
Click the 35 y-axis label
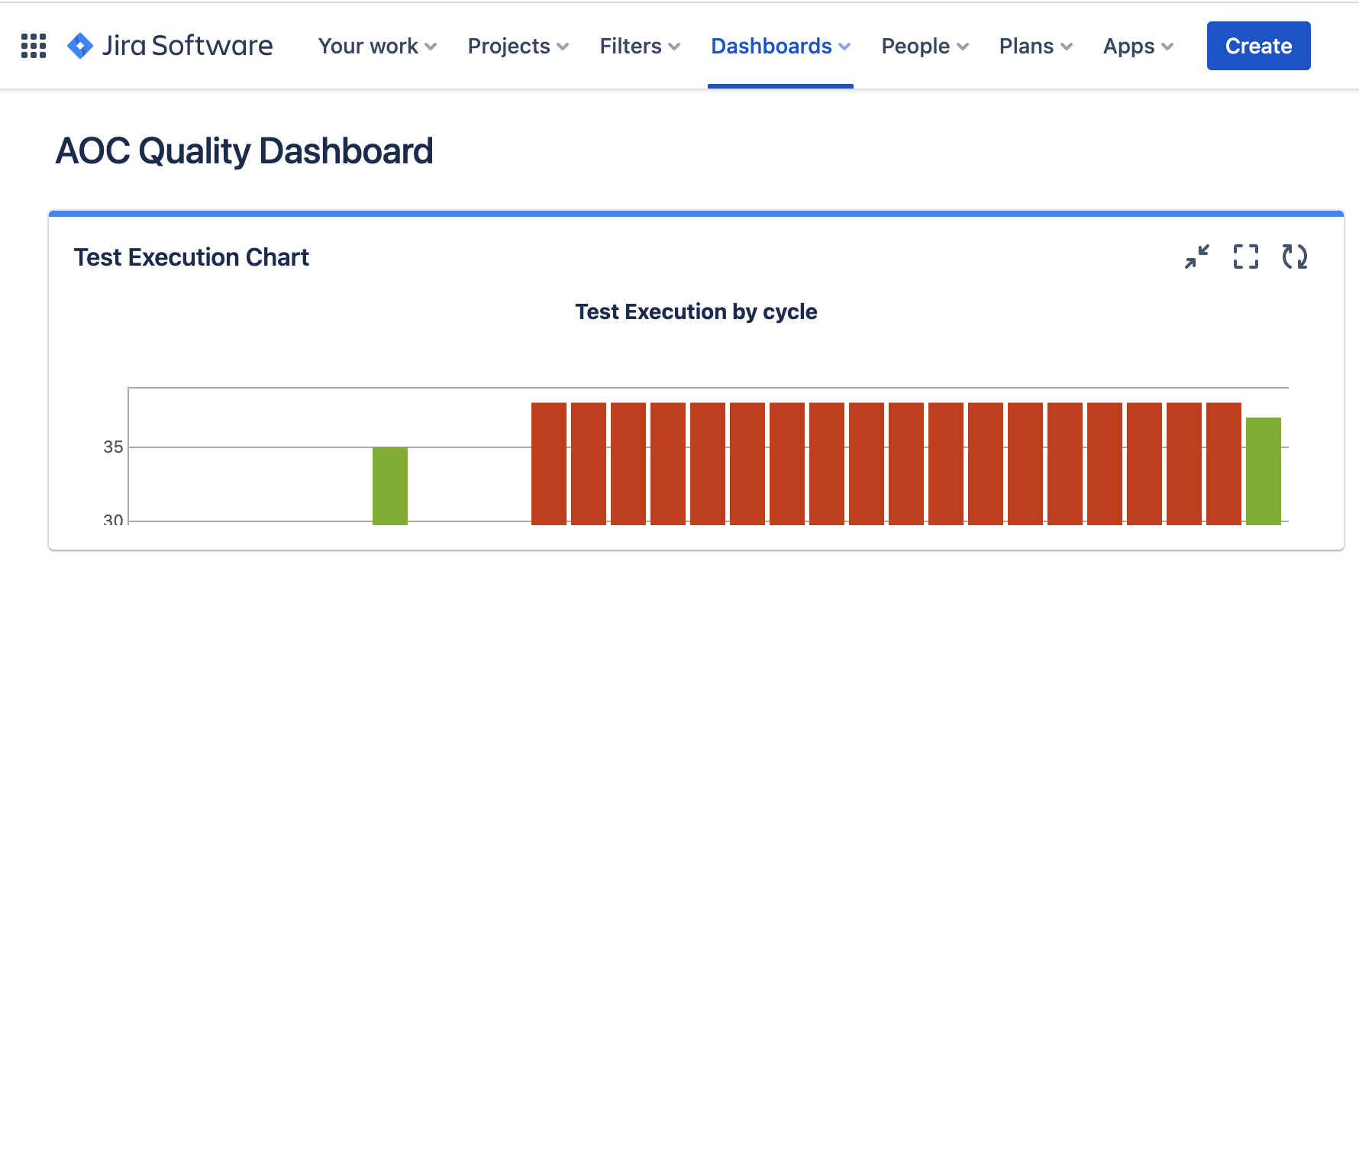coord(113,447)
